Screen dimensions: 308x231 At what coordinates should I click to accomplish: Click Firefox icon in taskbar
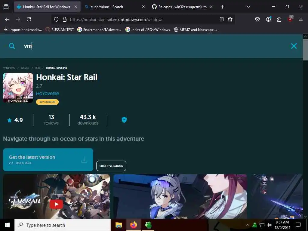[133, 225]
